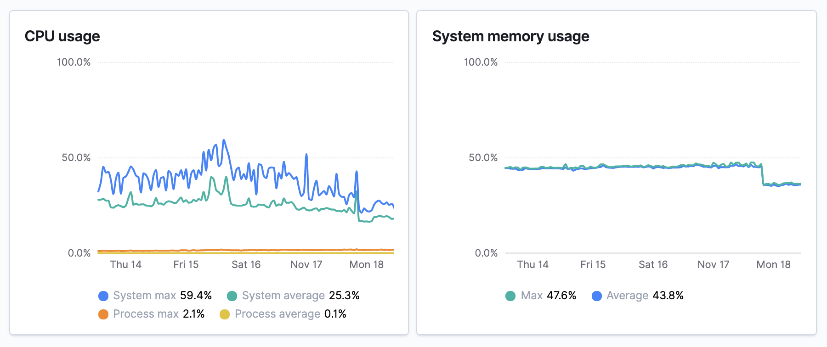Click the highest peak of the System max line
Screen dimensions: 827x347
click(x=224, y=140)
